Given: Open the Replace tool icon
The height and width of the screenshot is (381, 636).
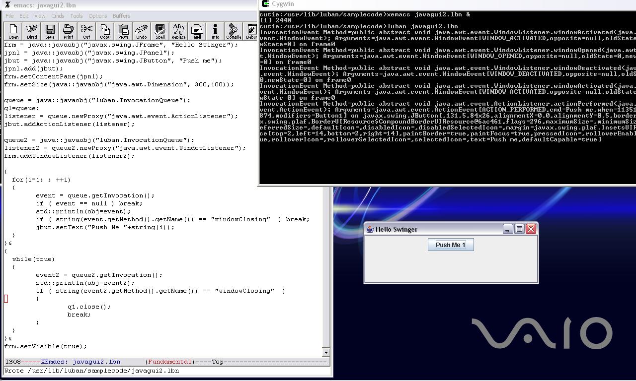Looking at the screenshot, I should point(178,31).
